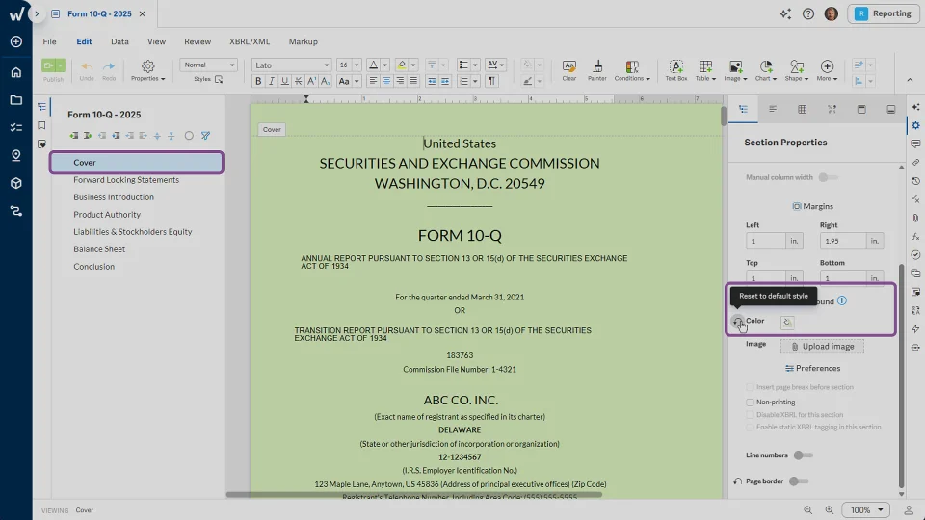The width and height of the screenshot is (925, 520).
Task: Click the Styles panel launcher
Action: pyautogui.click(x=219, y=79)
